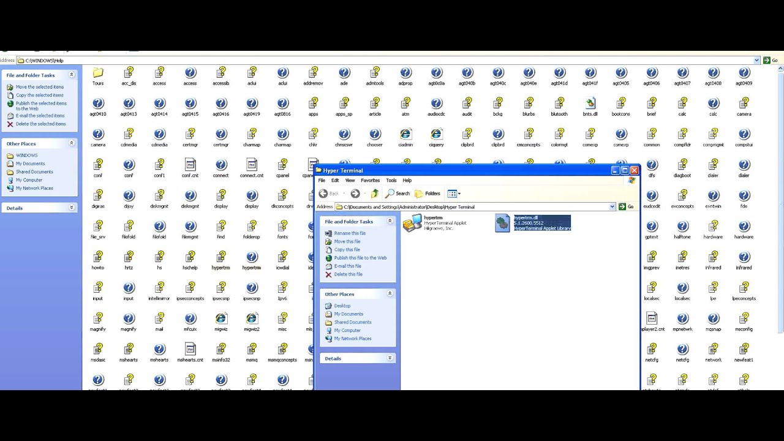Open address dropdown of WINDOWS\Help window

point(757,60)
